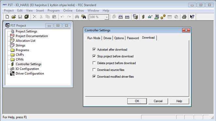This screenshot has width=216, height=121.
Task: Switch to the Password tab
Action: (x=133, y=38)
